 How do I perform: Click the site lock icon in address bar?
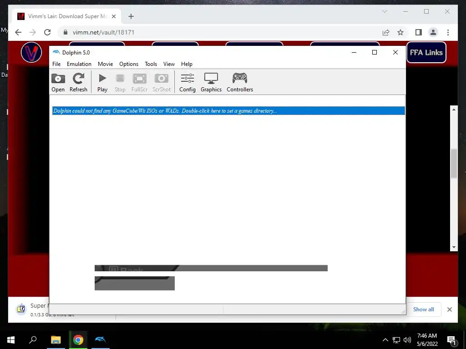point(66,32)
